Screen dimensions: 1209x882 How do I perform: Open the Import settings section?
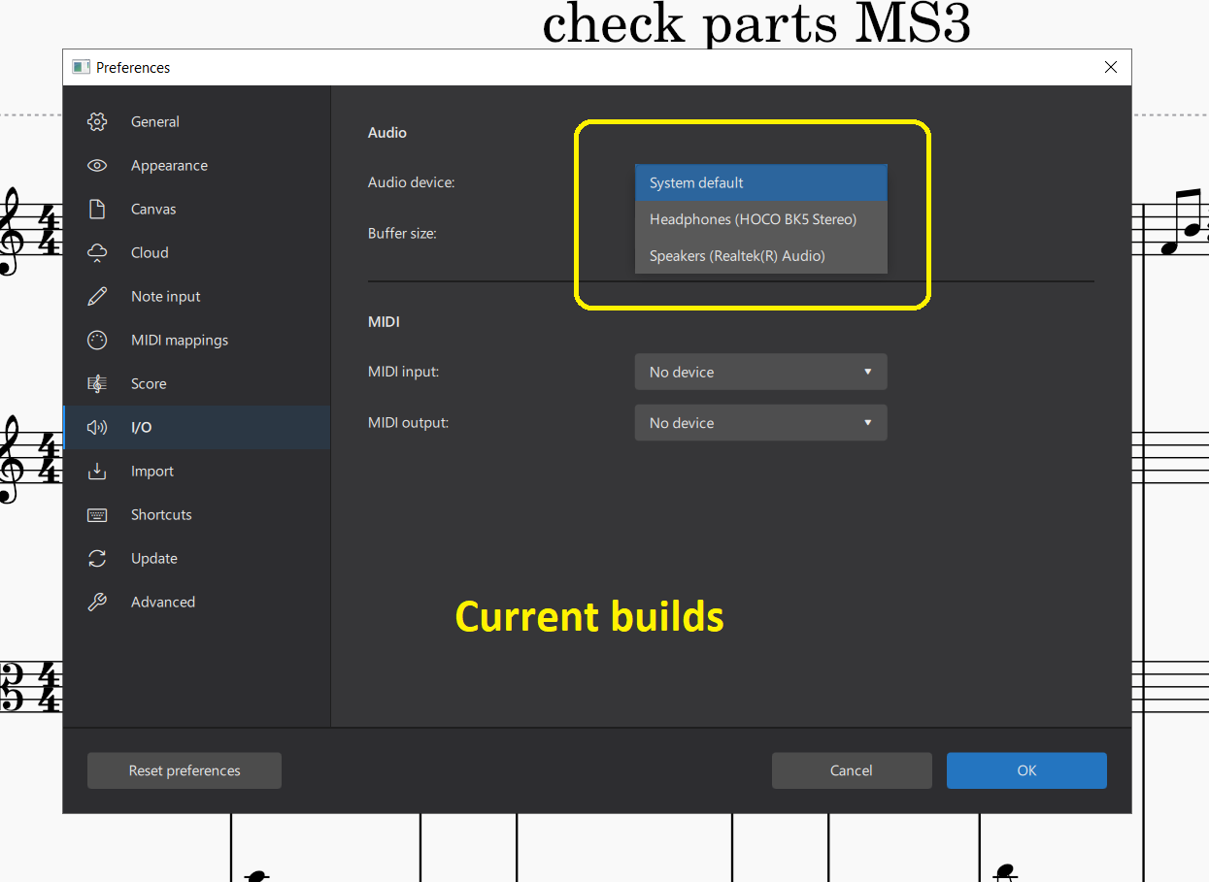coord(197,471)
